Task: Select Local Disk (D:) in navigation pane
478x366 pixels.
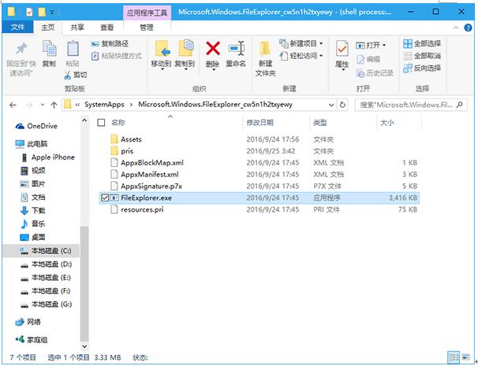Action: click(47, 264)
